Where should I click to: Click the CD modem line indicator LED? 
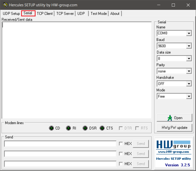[x=51, y=128]
